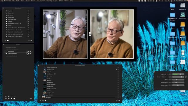Adjust the System Audio volume slider
The image size is (188, 106).
(178, 85)
